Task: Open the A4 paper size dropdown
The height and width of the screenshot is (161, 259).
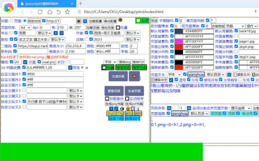Action: (x=25, y=27)
